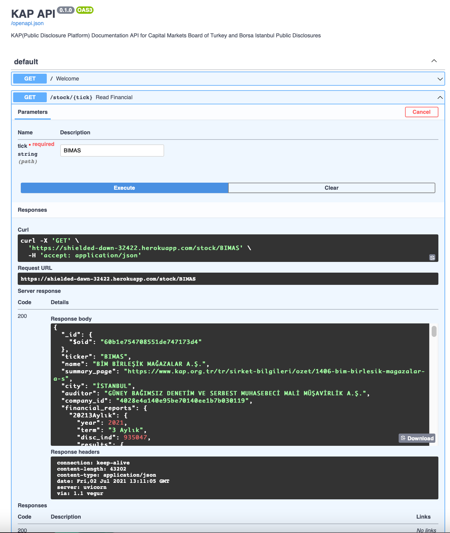Image resolution: width=450 pixels, height=533 pixels.
Task: Copy the curl command to clipboard
Action: 432,258
